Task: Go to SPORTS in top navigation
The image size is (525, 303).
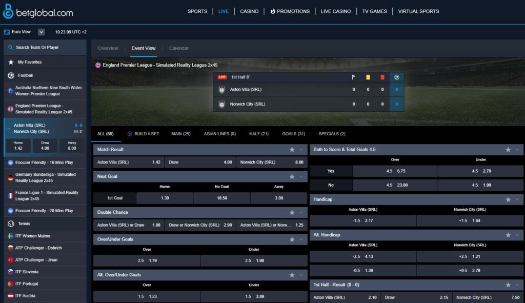Action: pos(197,11)
